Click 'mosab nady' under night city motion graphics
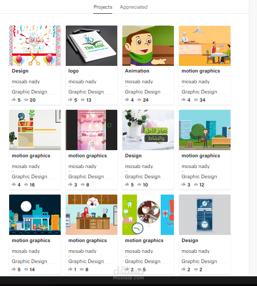257x286 pixels. (x=25, y=251)
